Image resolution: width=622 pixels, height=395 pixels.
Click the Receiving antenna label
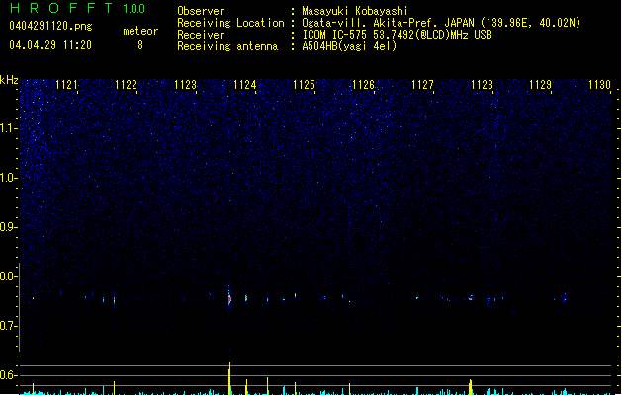[x=227, y=46]
